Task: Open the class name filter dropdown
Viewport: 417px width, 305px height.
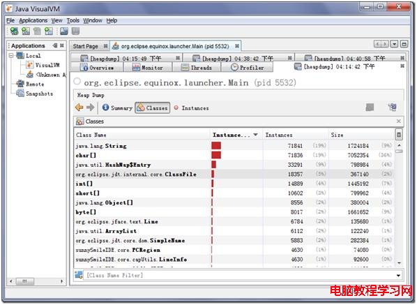Action: [398, 276]
